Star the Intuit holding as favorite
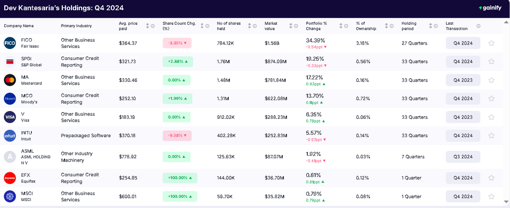The height and width of the screenshot is (208, 510). [x=491, y=135]
